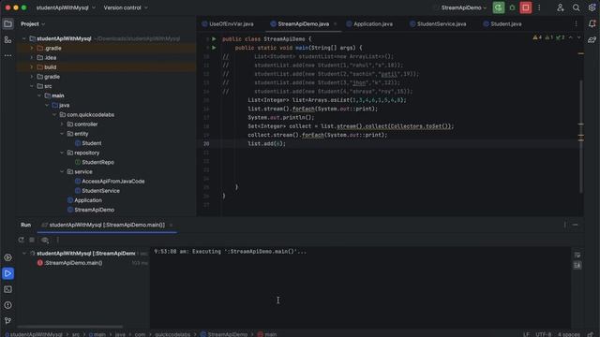600x337 pixels.
Task: Open the Notifications bell icon
Action: pos(592,24)
